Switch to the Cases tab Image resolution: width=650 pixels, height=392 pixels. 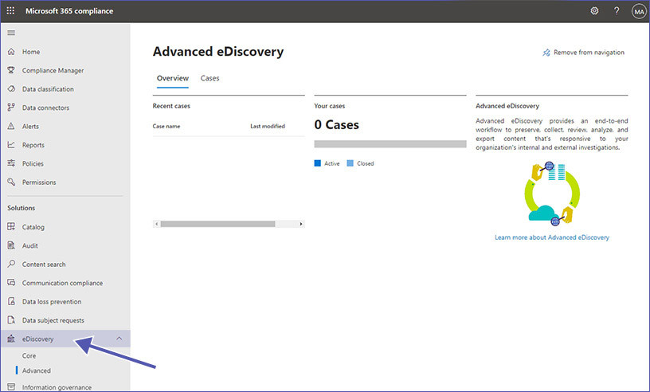pos(209,78)
